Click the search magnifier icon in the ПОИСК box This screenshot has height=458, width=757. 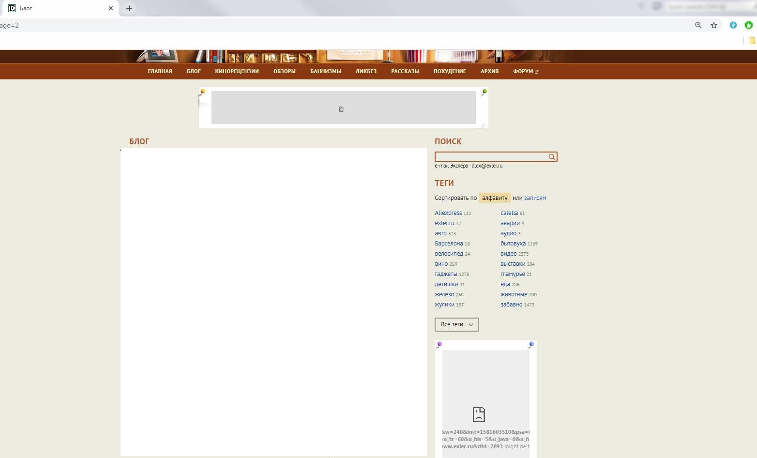551,157
